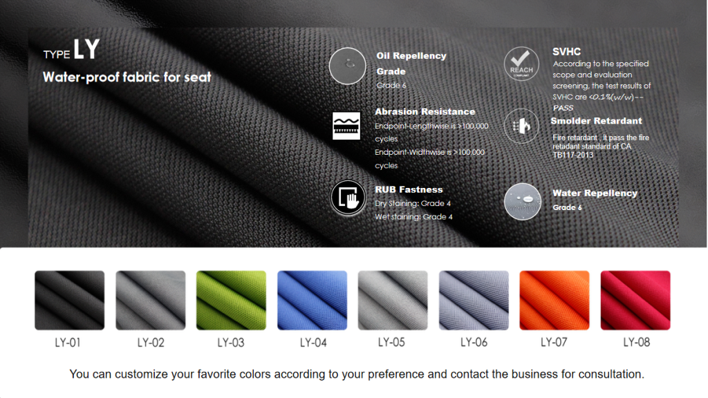Click the Smolder Retardant flame icon

pos(521,126)
